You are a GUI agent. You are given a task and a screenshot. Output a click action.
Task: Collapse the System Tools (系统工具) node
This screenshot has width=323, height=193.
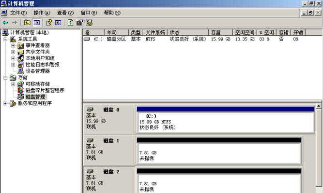(5, 39)
